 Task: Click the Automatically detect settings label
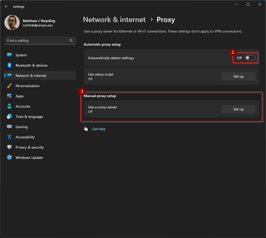(111, 58)
